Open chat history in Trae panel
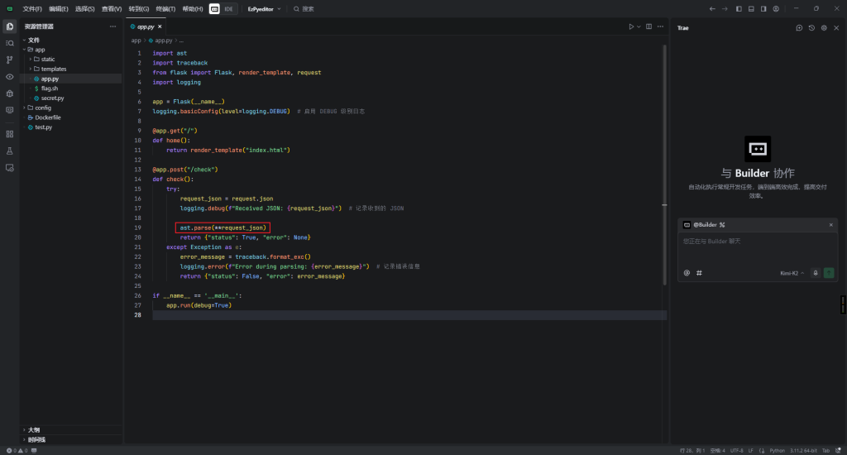Viewport: 847px width, 455px height. [811, 27]
